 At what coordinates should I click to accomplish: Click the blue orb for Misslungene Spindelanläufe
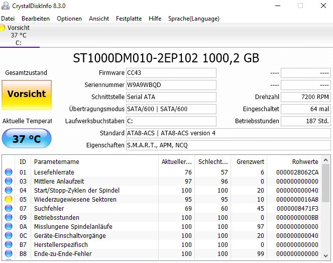tap(9, 226)
